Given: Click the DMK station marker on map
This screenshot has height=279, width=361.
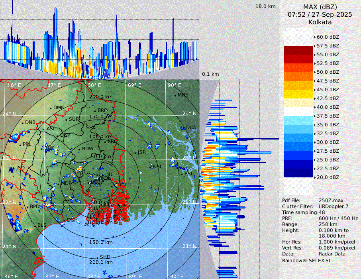Looking at the screenshot, I should click(51, 108).
